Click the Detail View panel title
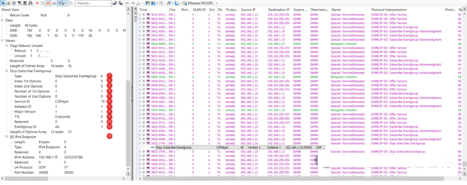The width and height of the screenshot is (467, 185). (10, 10)
